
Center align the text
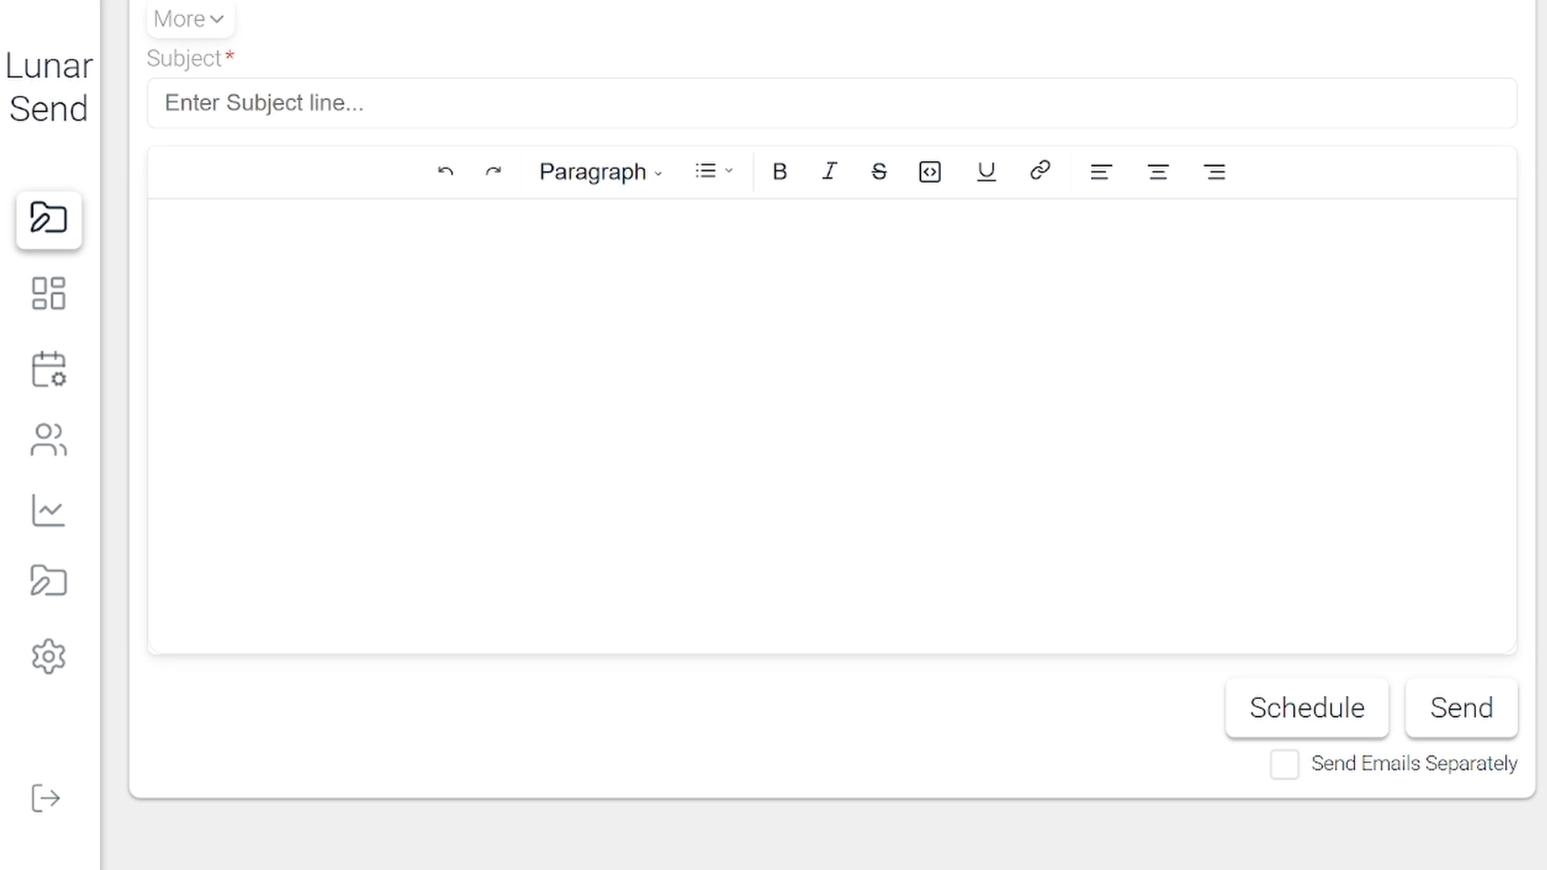point(1158,172)
